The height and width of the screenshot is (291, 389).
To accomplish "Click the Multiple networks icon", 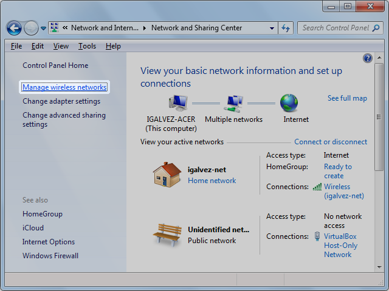I will [233, 103].
